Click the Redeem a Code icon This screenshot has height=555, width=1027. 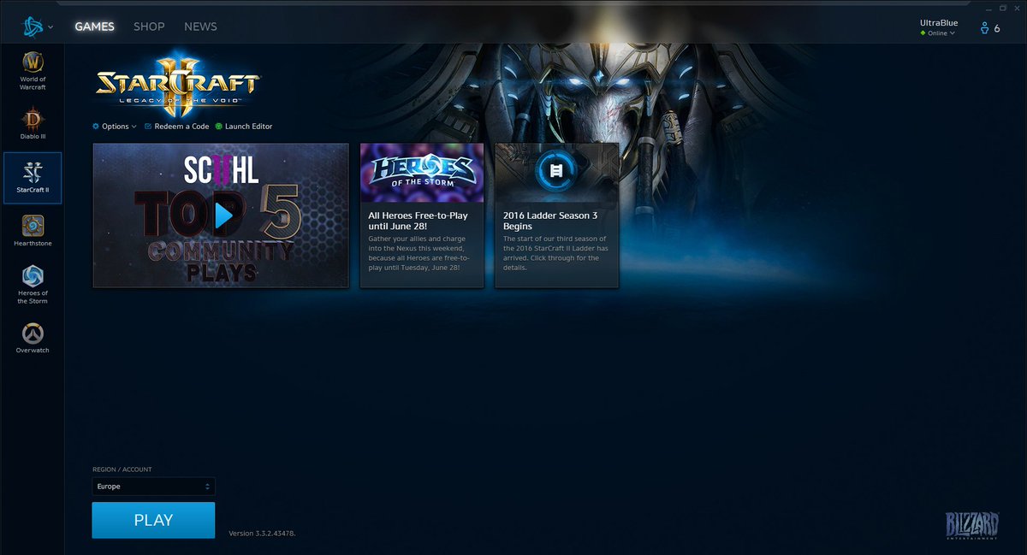pos(148,127)
